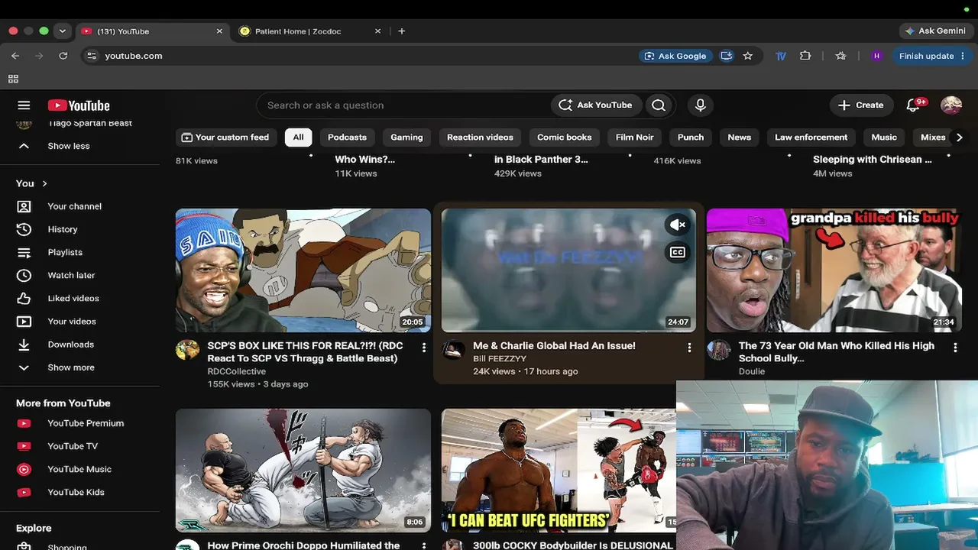Viewport: 978px width, 550px height.
Task: Open the YouTube hamburger guide menu
Action: [24, 105]
